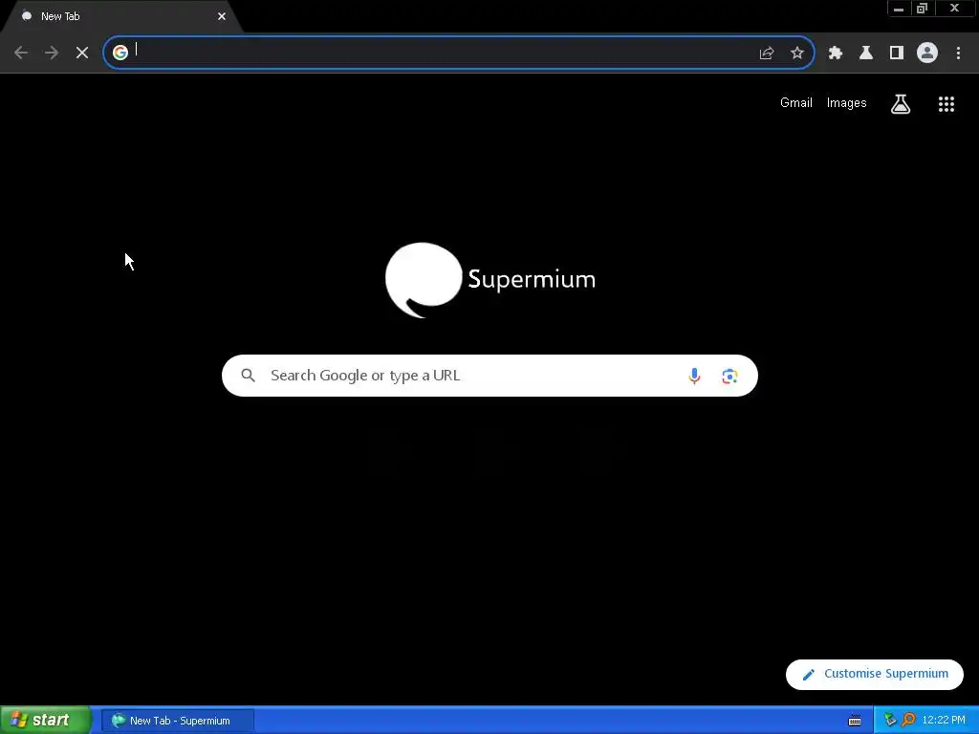979x734 pixels.
Task: Restore down the Supermium window
Action: click(x=923, y=9)
